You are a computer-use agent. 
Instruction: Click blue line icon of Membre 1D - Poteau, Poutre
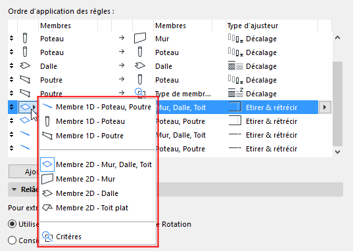(x=47, y=106)
